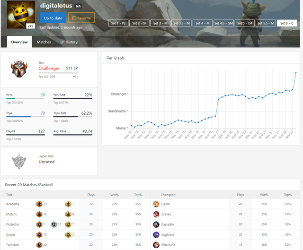
Task: Click the Recent 20 Matches (Ranked) heading
Action: click(x=29, y=185)
